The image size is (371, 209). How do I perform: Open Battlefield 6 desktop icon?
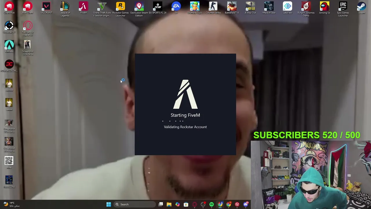(232, 8)
